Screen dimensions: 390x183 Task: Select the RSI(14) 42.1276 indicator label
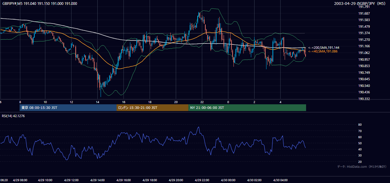pos(14,116)
